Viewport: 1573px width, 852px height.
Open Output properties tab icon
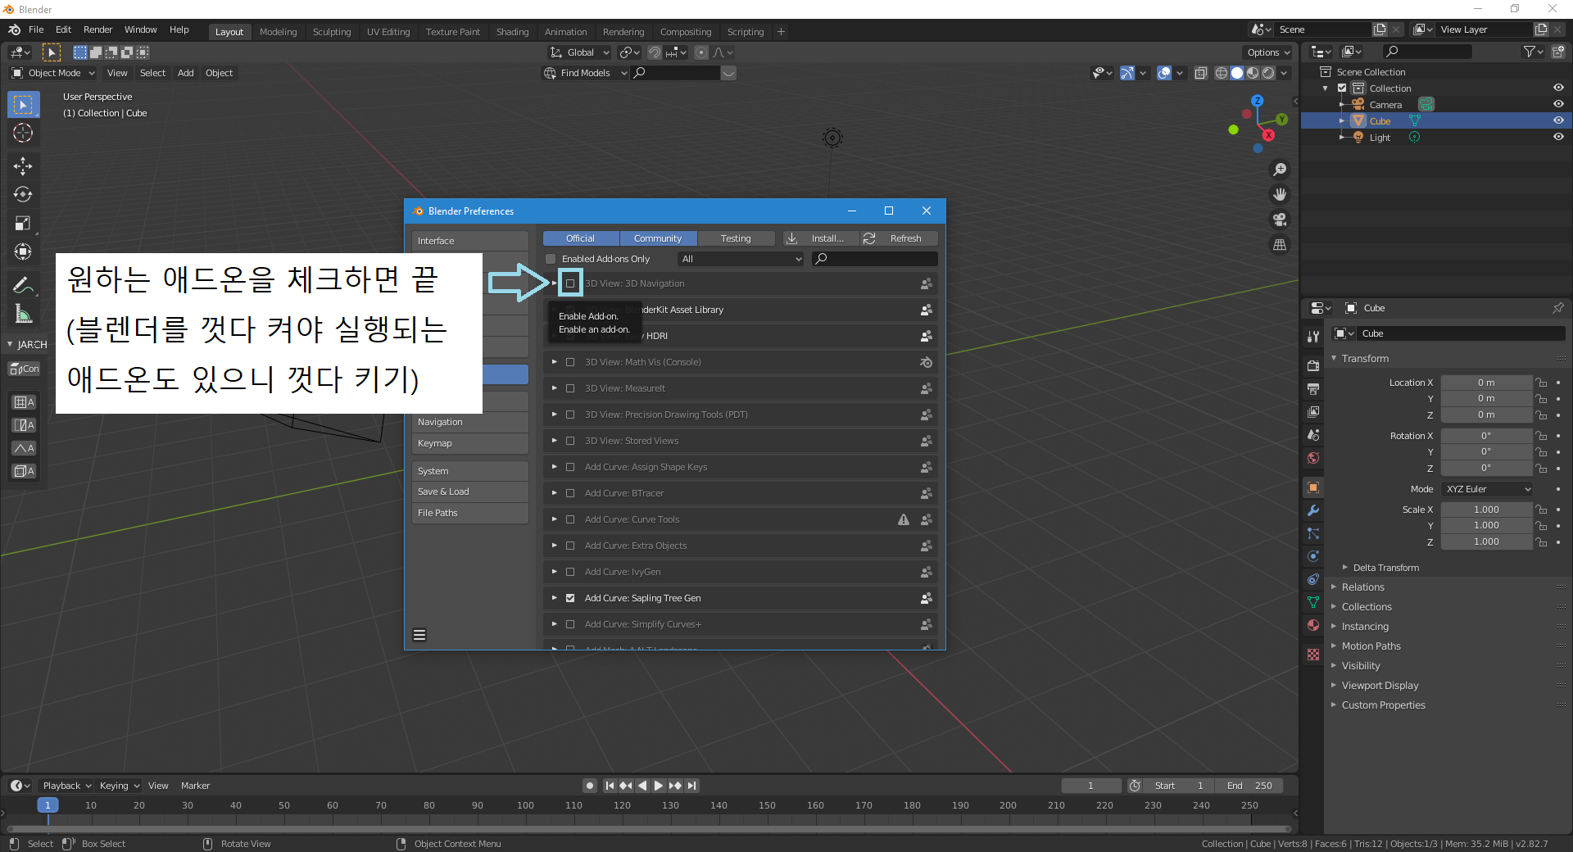point(1313,388)
